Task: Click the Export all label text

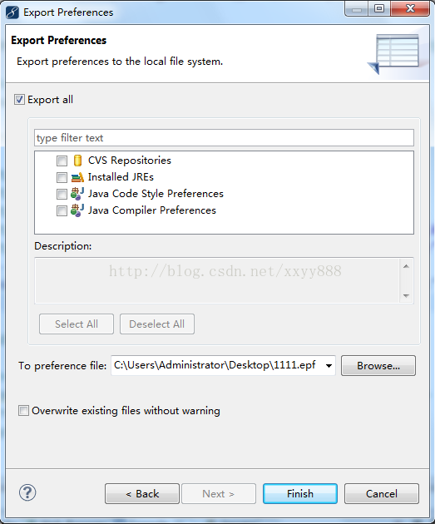Action: pos(51,100)
